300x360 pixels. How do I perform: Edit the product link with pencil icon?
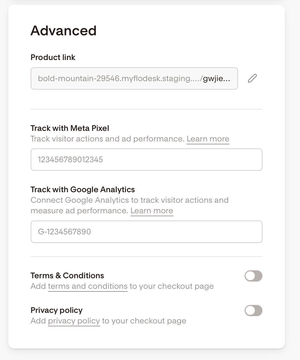252,78
